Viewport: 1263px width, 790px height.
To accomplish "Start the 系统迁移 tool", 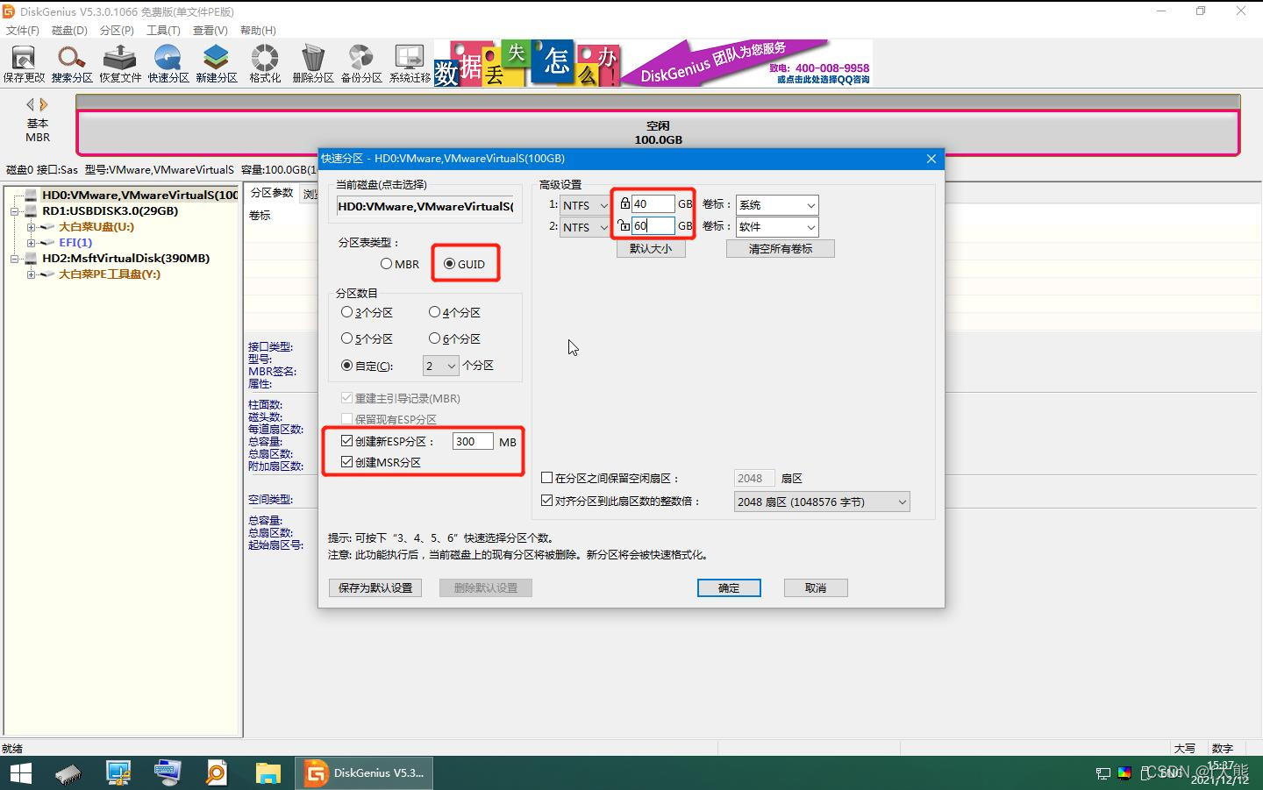I will (x=410, y=64).
